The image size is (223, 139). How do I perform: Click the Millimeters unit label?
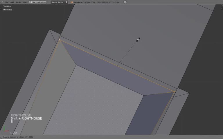tap(8, 10)
